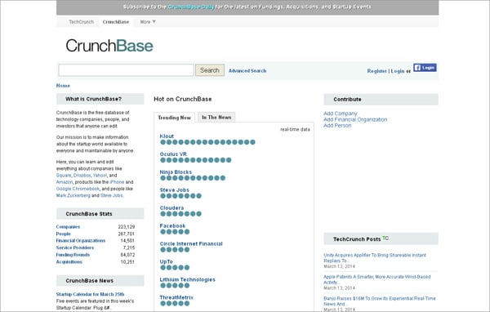Open Startup Calendar for March news link

(91, 295)
